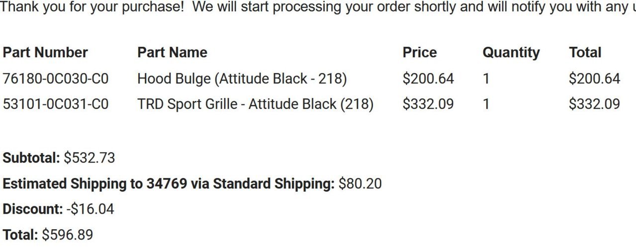Click the Total column header

[x=585, y=53]
